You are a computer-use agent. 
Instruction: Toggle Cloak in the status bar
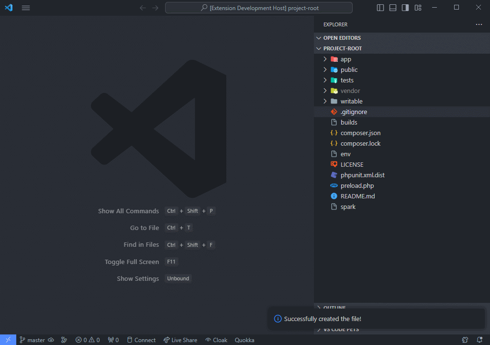[216, 340]
